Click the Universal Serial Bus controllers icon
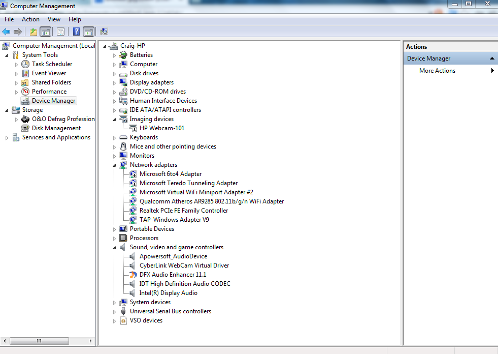The height and width of the screenshot is (354, 498). pyautogui.click(x=123, y=311)
